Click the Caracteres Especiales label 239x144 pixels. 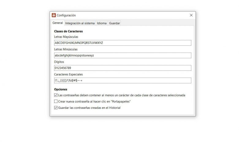pos(68,74)
